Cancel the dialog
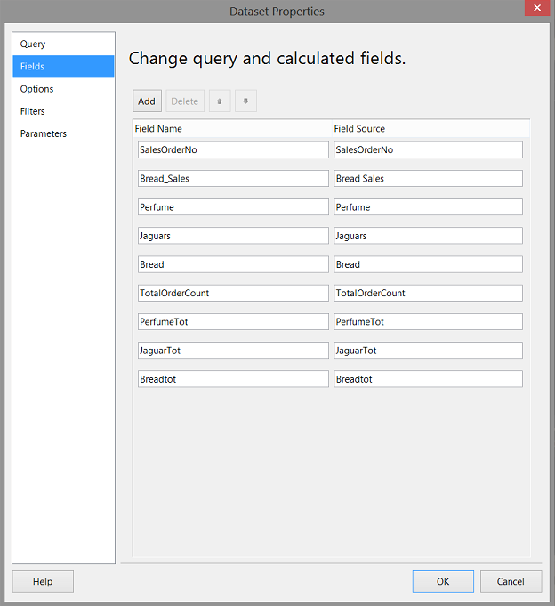This screenshot has height=606, width=555. (511, 582)
